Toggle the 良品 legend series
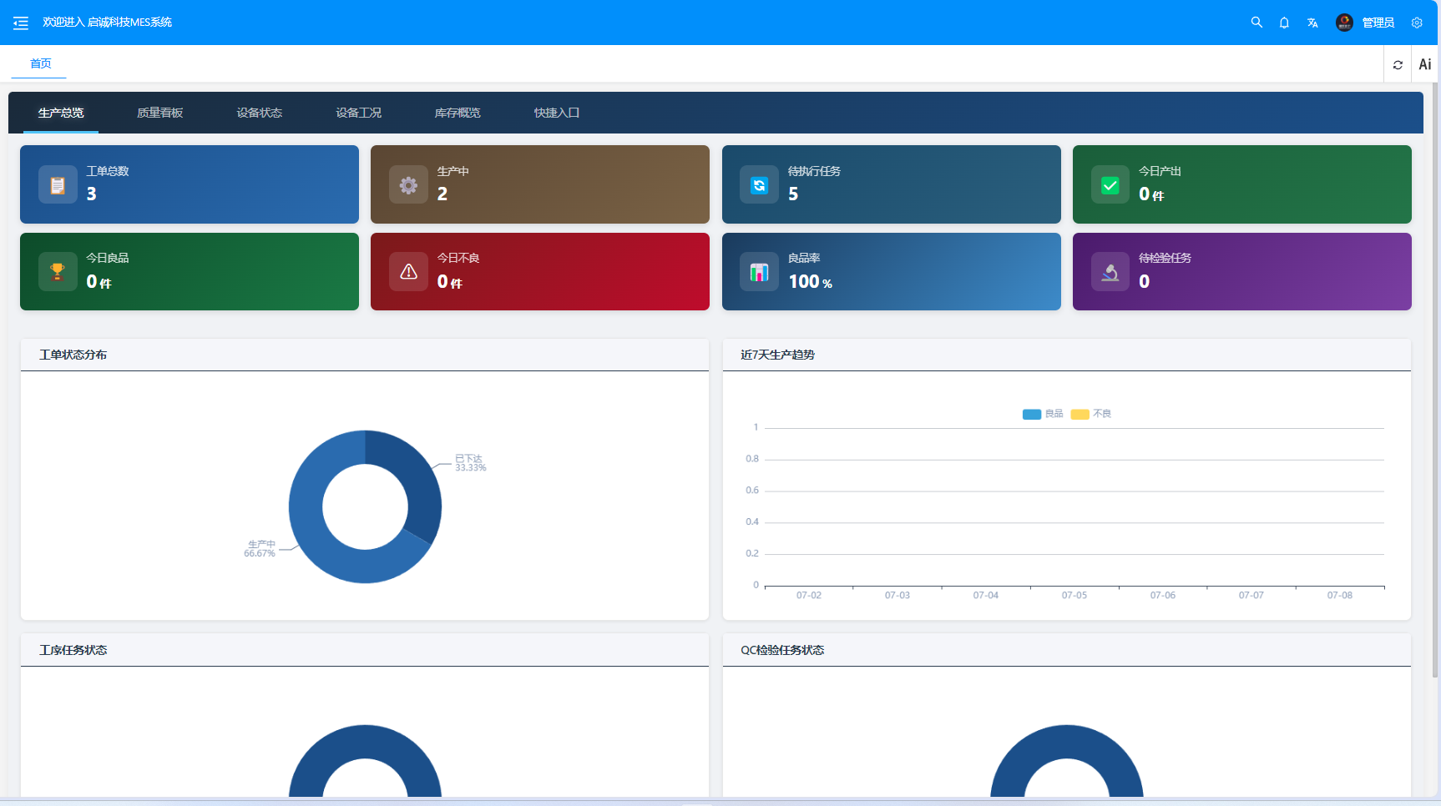Viewport: 1441px width, 806px height. coord(1043,414)
